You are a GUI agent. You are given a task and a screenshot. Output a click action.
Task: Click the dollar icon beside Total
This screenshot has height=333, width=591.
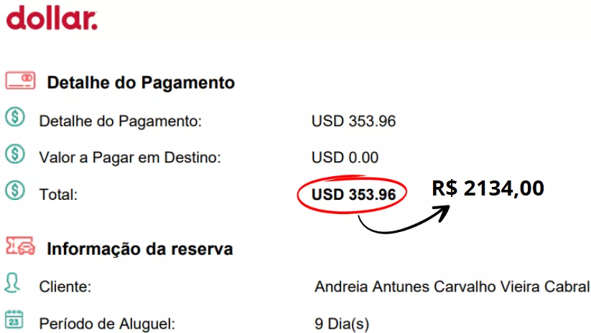(x=15, y=191)
